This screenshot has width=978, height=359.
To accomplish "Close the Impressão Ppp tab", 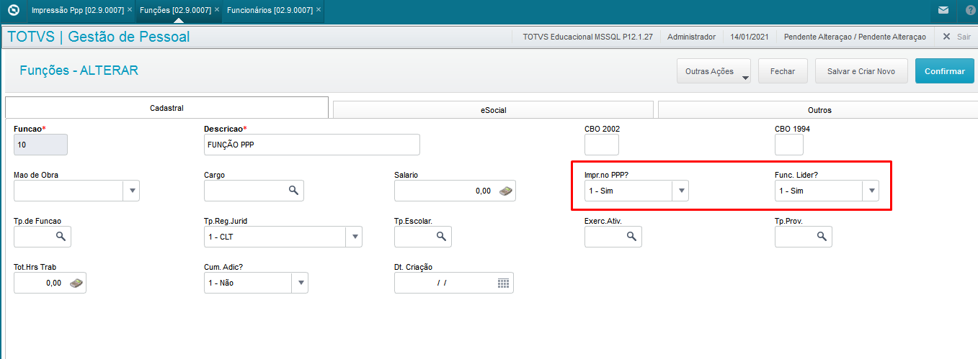I will point(130,10).
